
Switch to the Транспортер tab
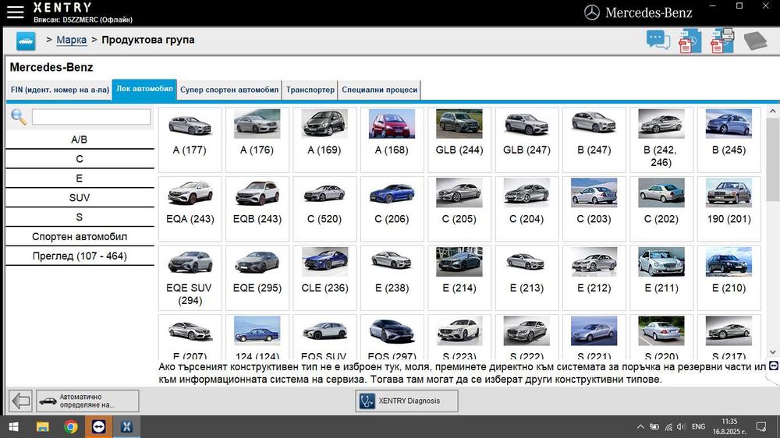310,90
